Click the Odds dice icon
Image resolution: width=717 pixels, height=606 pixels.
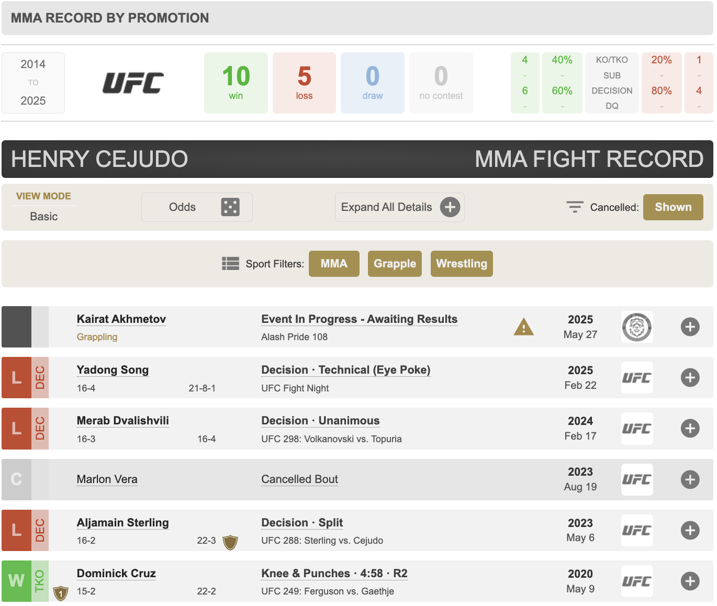point(230,207)
